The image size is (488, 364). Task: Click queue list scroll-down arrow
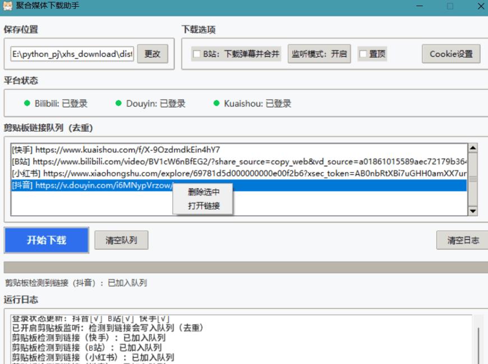coord(472,211)
